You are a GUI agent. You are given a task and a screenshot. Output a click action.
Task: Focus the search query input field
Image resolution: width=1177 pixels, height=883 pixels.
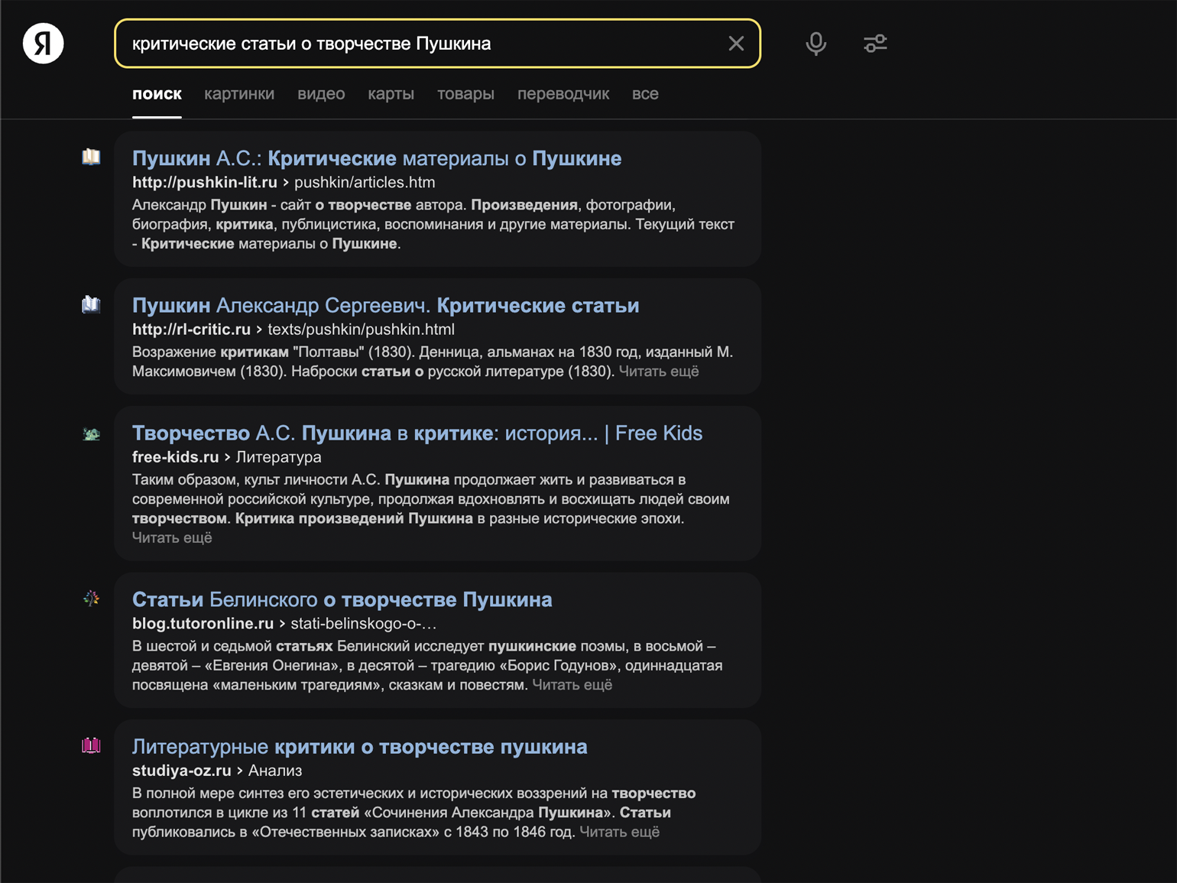point(420,44)
